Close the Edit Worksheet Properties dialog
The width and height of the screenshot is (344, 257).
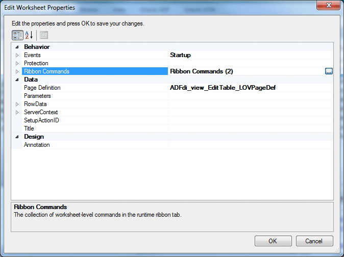(328, 5)
